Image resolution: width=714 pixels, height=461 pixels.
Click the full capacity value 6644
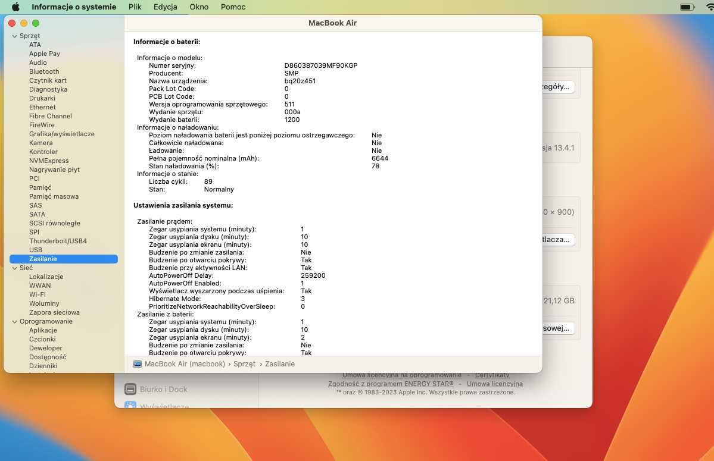pyautogui.click(x=380, y=158)
